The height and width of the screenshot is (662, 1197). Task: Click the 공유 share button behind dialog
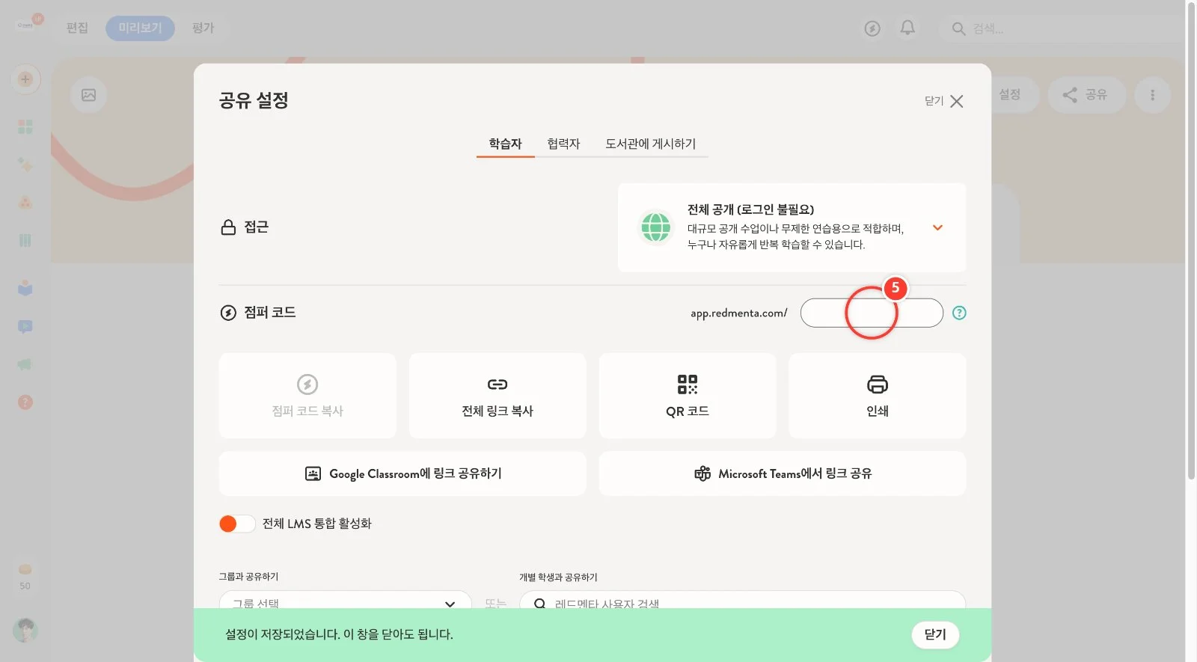[x=1086, y=95]
